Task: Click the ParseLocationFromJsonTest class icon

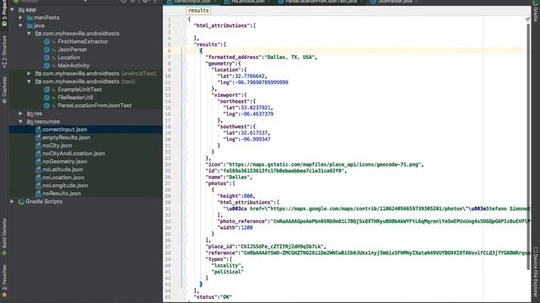Action: [x=47, y=105]
